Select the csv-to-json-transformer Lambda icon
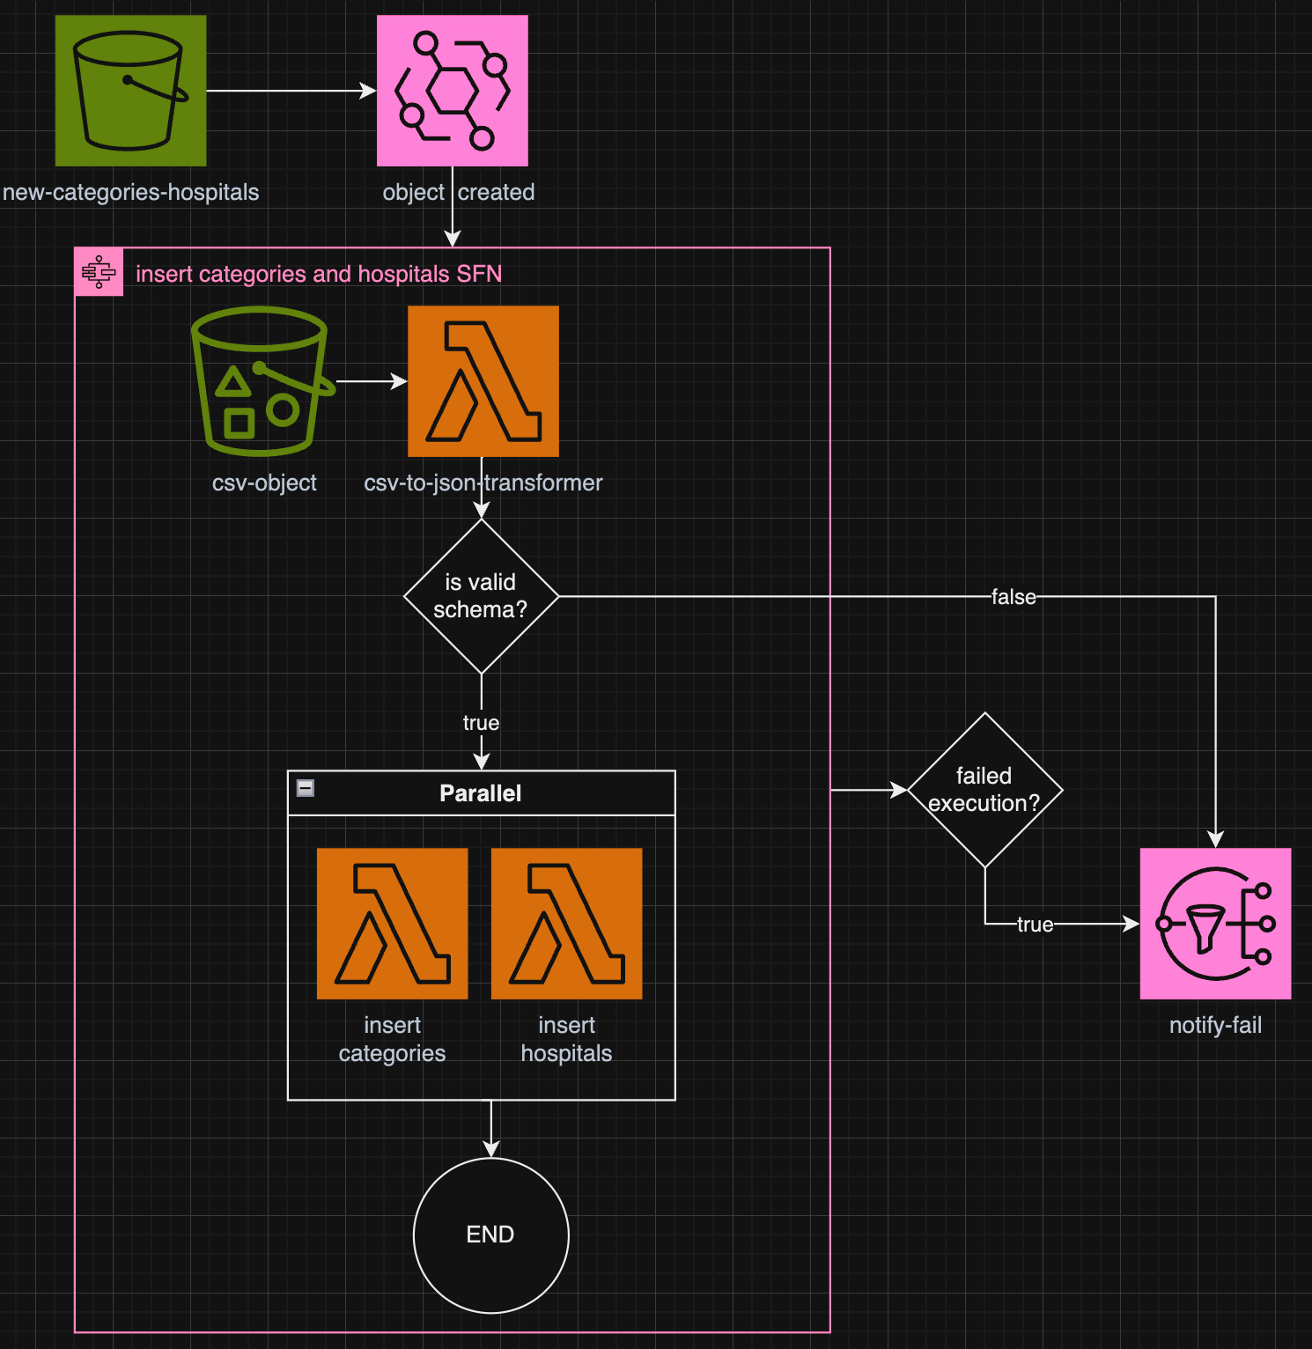1312x1349 pixels. [483, 381]
